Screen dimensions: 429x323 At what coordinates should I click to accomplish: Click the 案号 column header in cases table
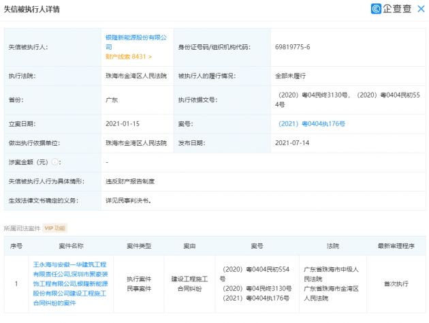257,246
